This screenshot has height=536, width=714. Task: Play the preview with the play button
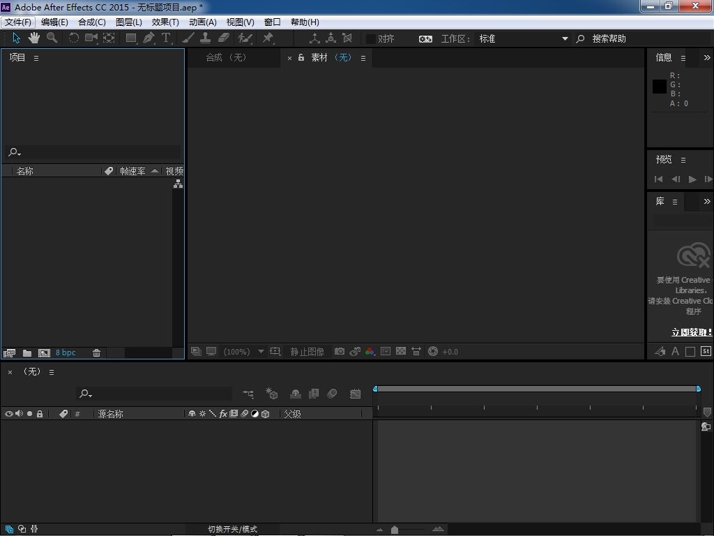click(692, 179)
